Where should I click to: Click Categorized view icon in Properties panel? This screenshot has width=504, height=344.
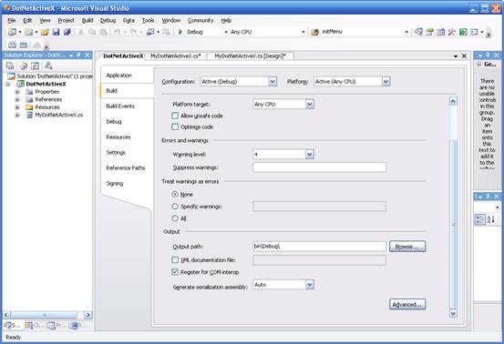point(479,219)
